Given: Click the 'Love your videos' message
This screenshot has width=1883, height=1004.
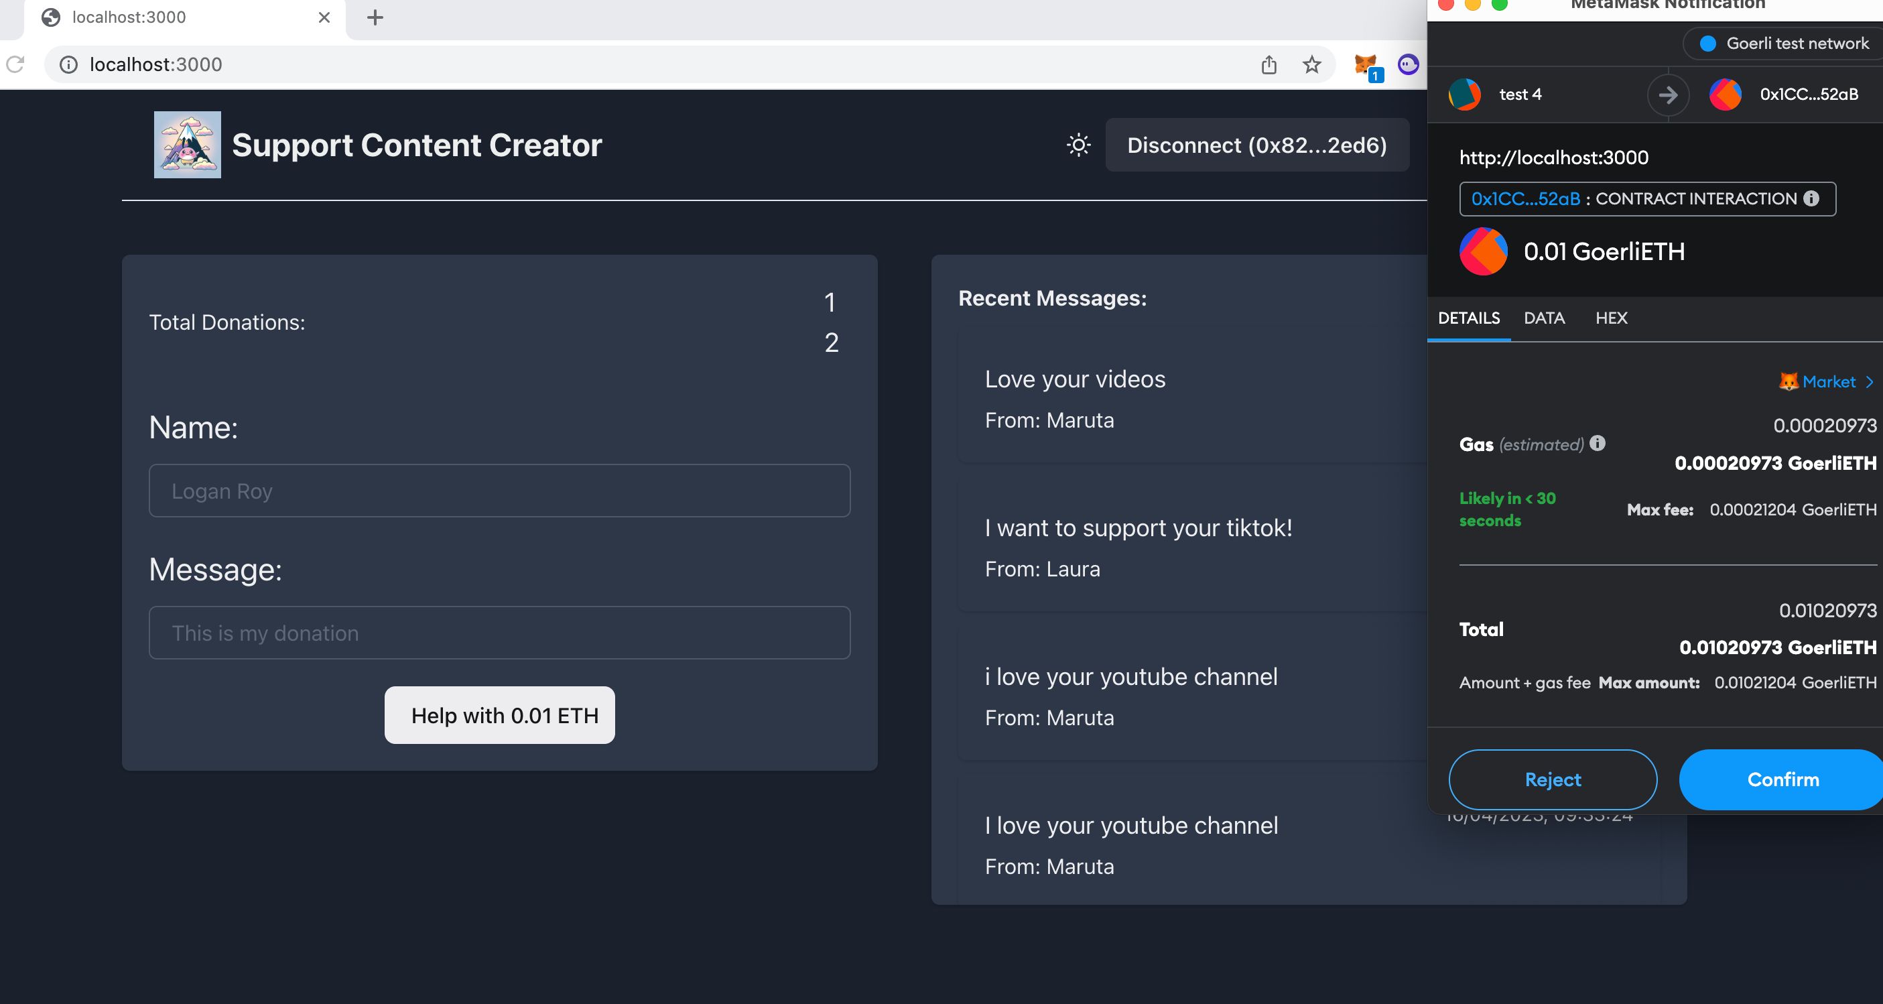Looking at the screenshot, I should (x=1076, y=379).
